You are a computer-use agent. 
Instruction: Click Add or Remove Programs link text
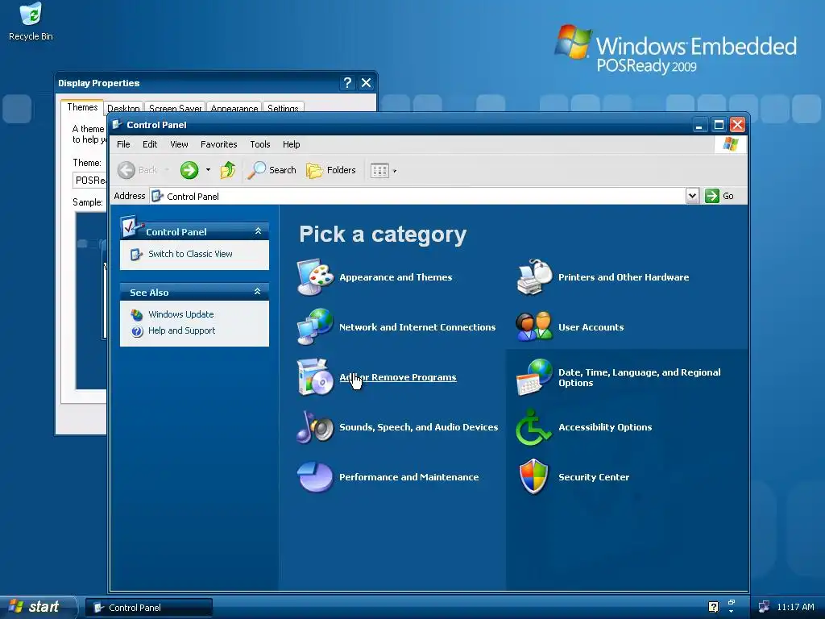398,377
